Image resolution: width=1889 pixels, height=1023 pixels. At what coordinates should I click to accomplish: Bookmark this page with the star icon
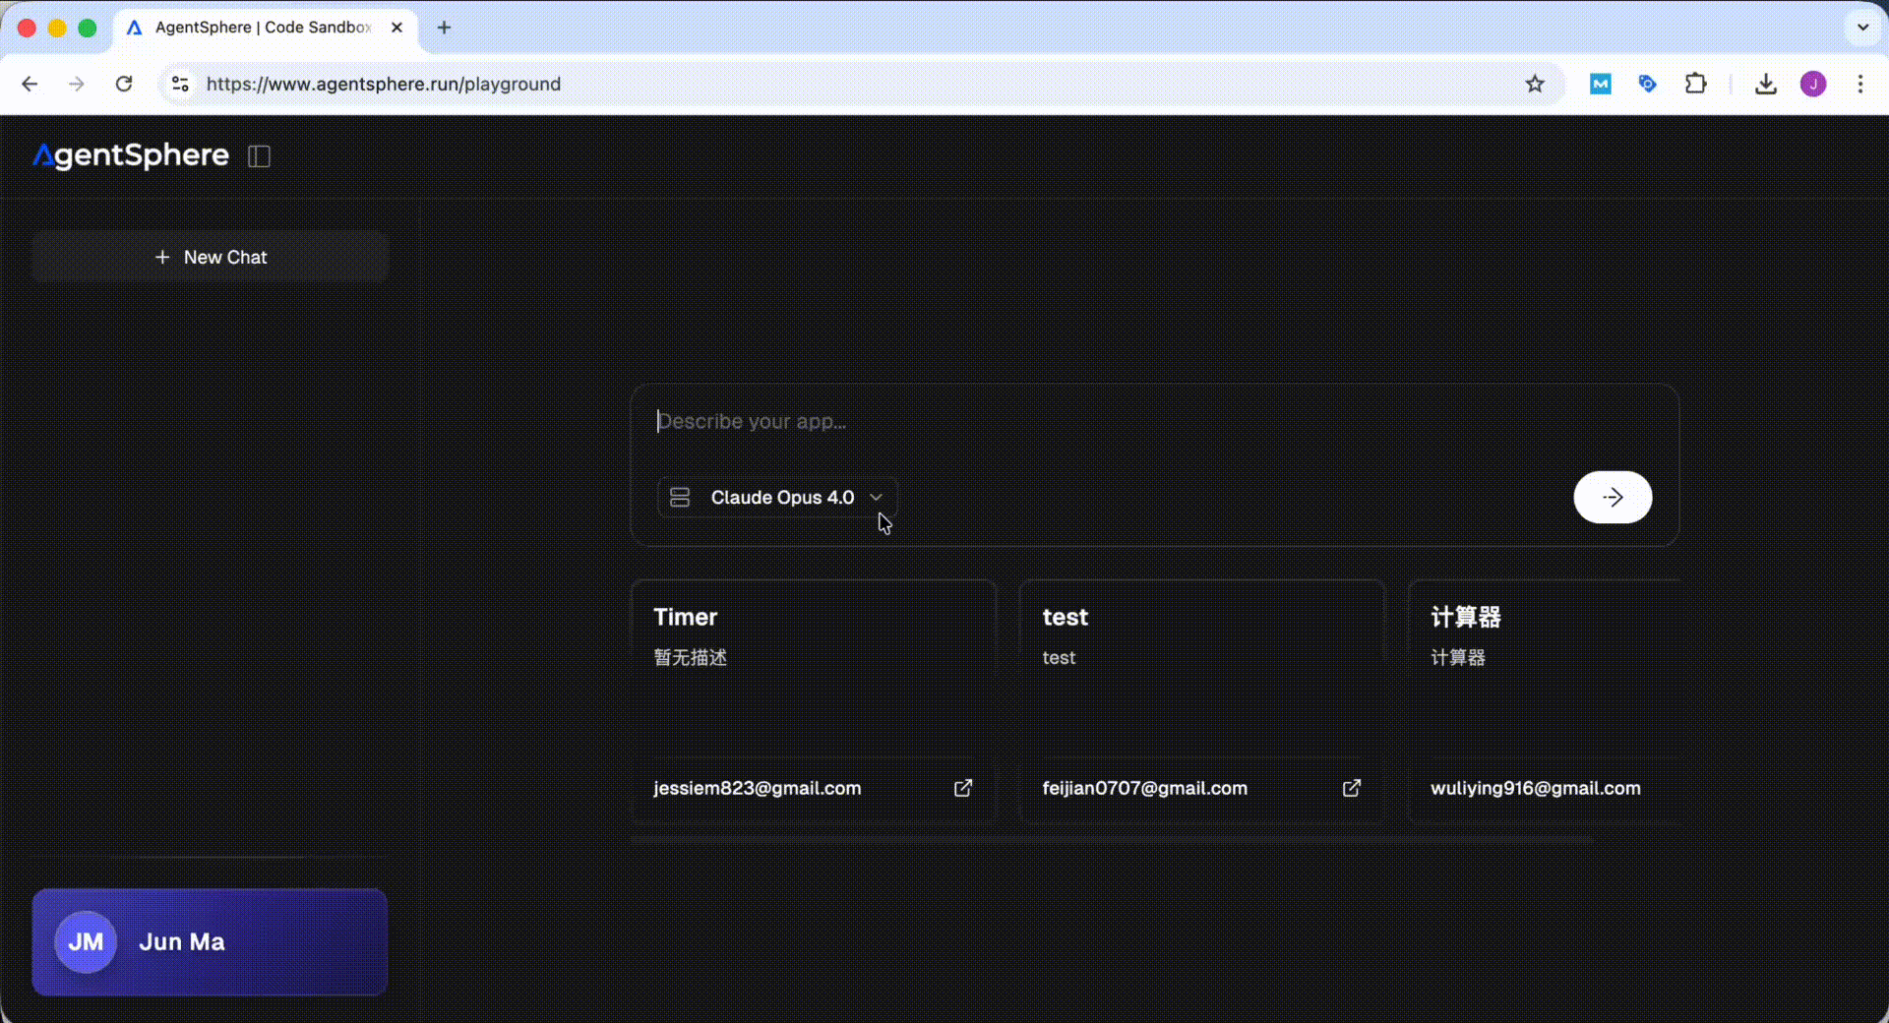tap(1535, 85)
